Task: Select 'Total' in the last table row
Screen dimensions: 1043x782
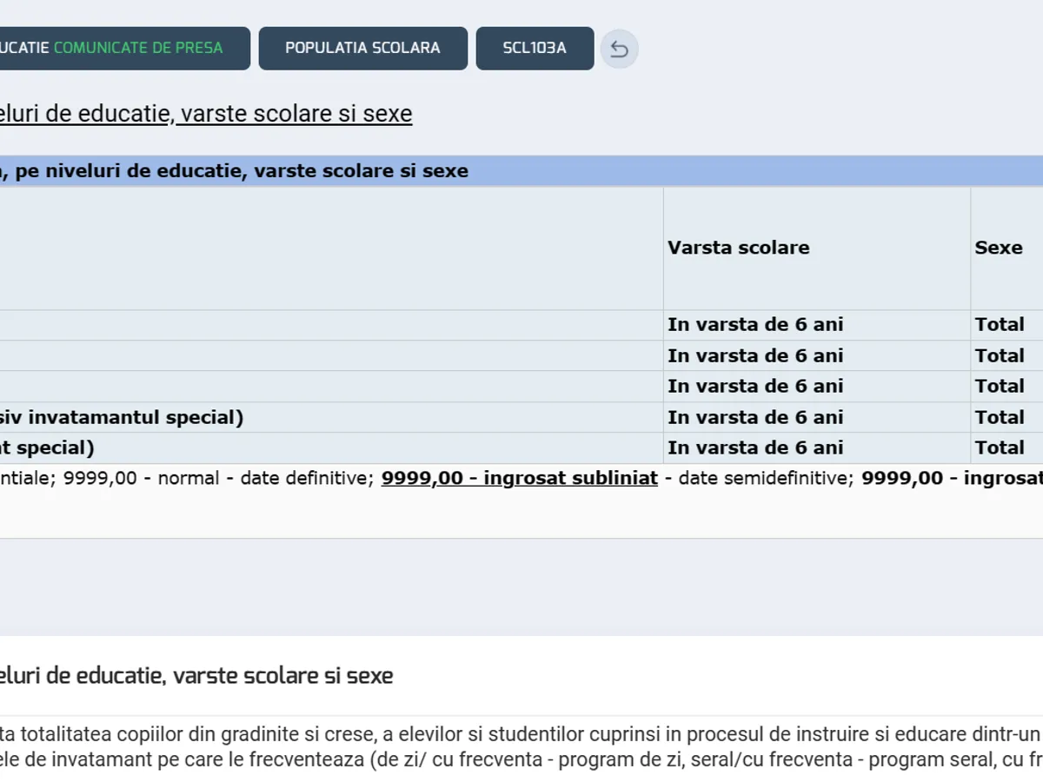Action: 999,447
